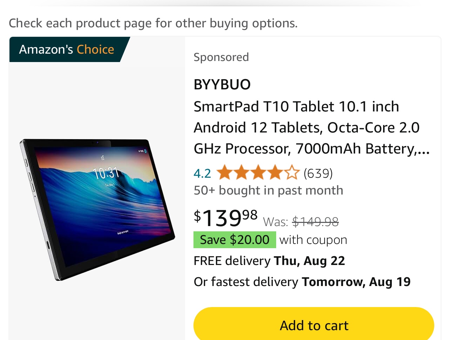Click the Sponsored label

coord(221,57)
